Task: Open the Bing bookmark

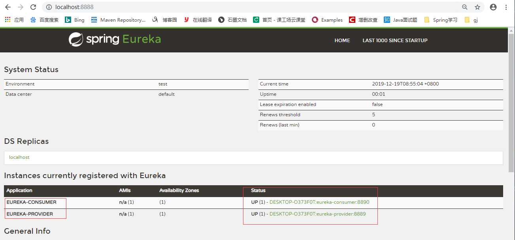Action: [x=75, y=20]
